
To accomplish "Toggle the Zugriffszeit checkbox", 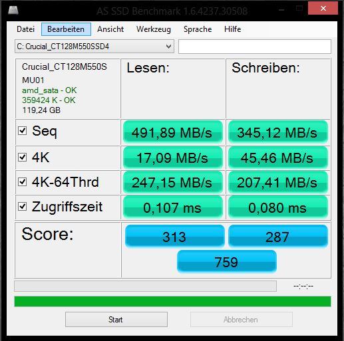I will tap(23, 207).
